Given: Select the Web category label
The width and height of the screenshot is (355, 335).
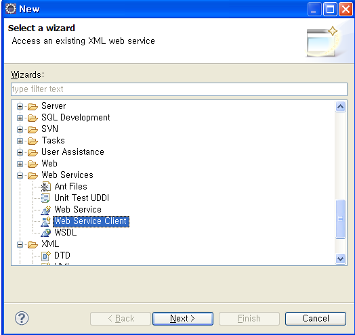Looking at the screenshot, I should (x=49, y=164).
